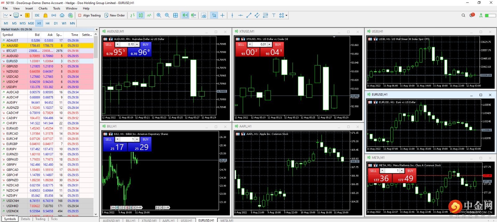The height and width of the screenshot is (222, 497).
Task: Toggle Algo Trading on
Action: coord(89,15)
